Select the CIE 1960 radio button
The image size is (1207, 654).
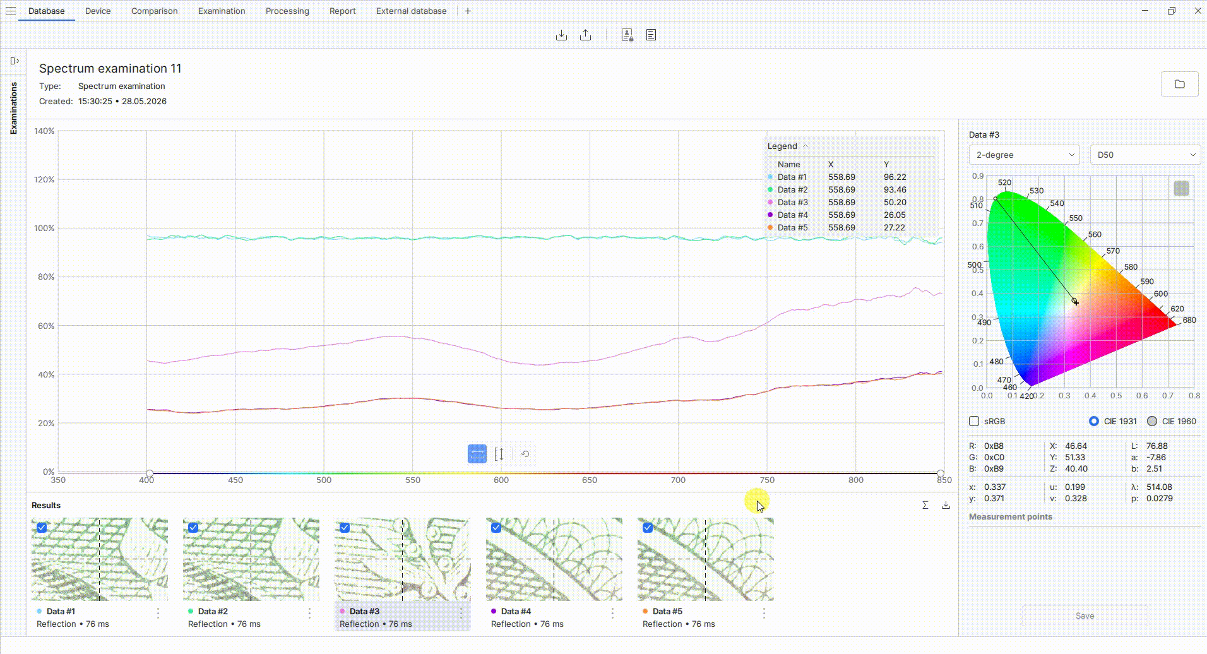(x=1152, y=421)
